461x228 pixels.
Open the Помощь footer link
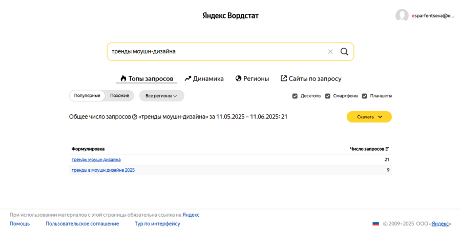tap(19, 223)
